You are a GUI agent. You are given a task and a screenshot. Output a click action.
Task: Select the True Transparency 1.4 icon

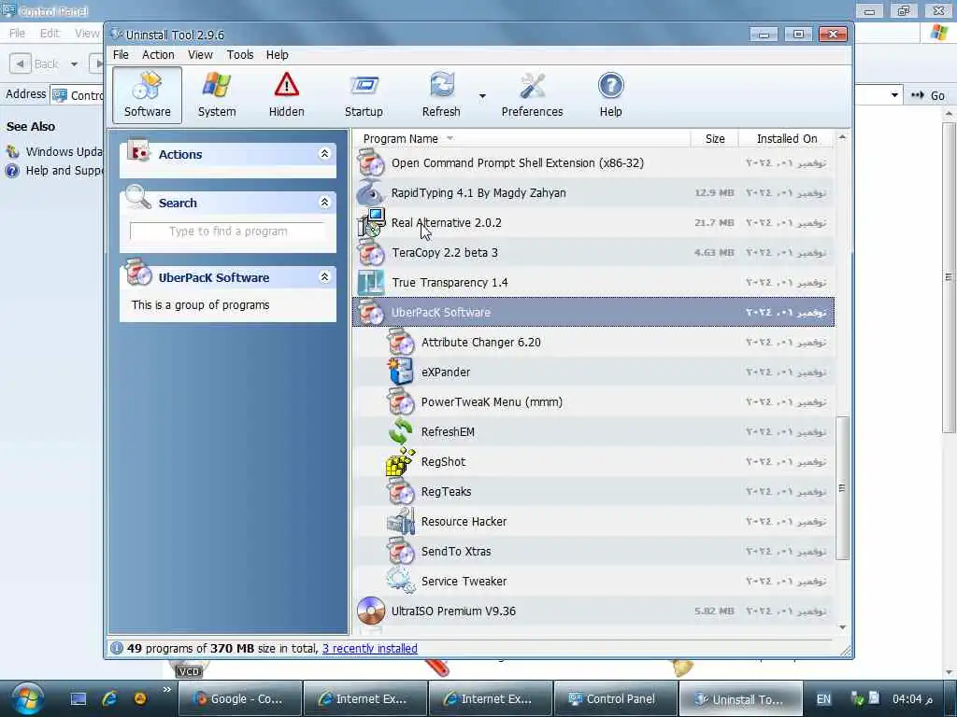pyautogui.click(x=370, y=282)
